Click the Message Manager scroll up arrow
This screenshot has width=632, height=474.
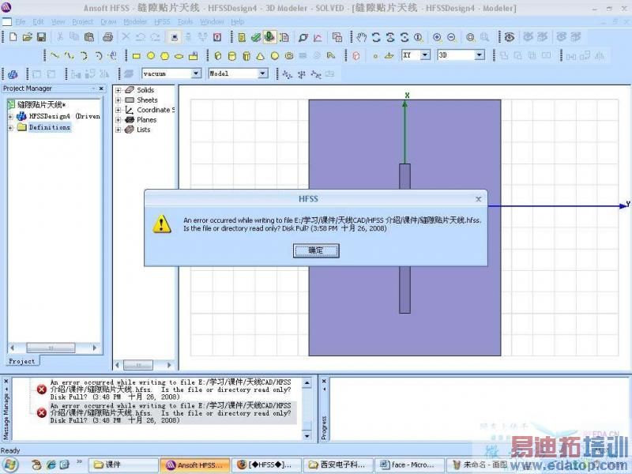(x=307, y=383)
